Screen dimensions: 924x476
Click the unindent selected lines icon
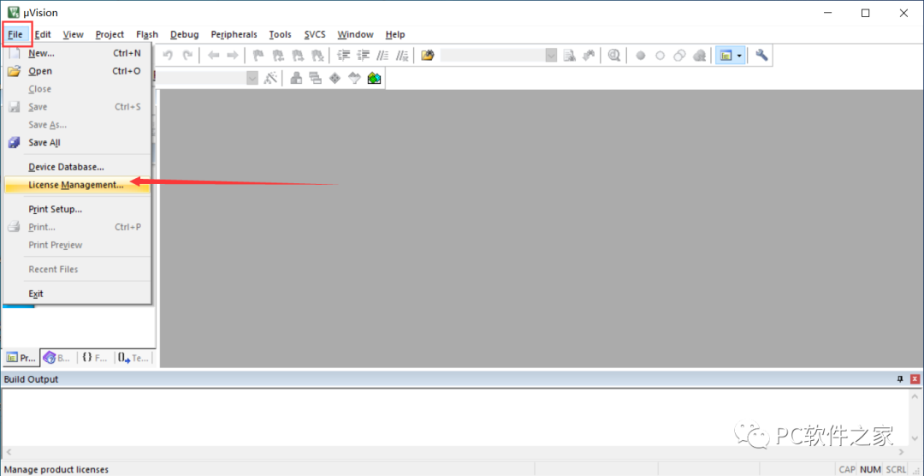click(x=364, y=56)
